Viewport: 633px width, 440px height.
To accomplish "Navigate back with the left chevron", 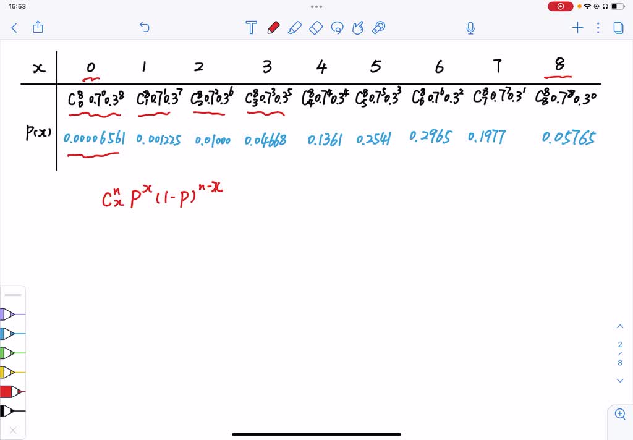I will 14,28.
